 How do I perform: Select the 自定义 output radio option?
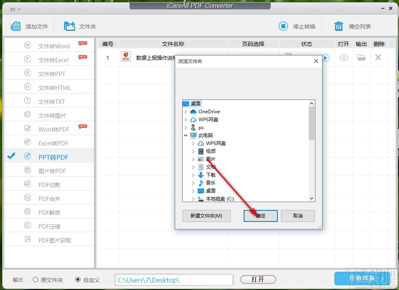pos(78,280)
